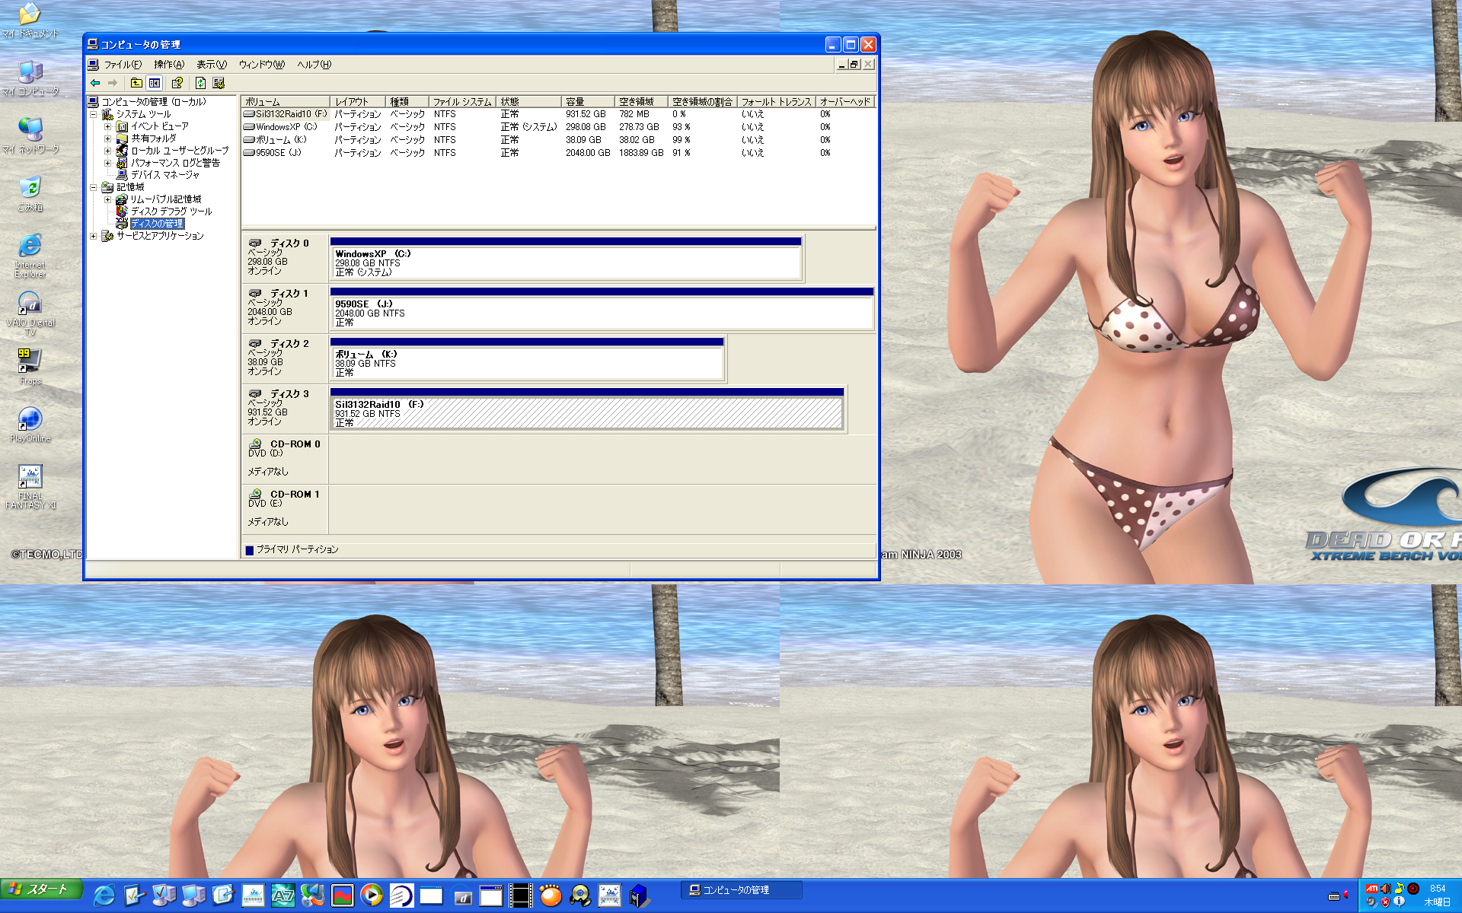Toggle the Show/Hide console tree icon
Screen dimensions: 1462x913
[x=155, y=83]
